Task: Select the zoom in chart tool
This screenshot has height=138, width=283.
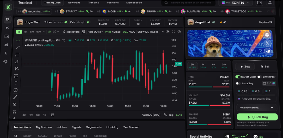Action: 15,104
